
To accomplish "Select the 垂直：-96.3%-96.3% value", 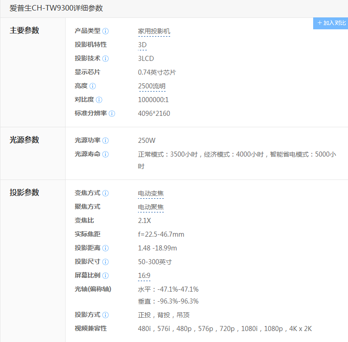I will point(168,301).
